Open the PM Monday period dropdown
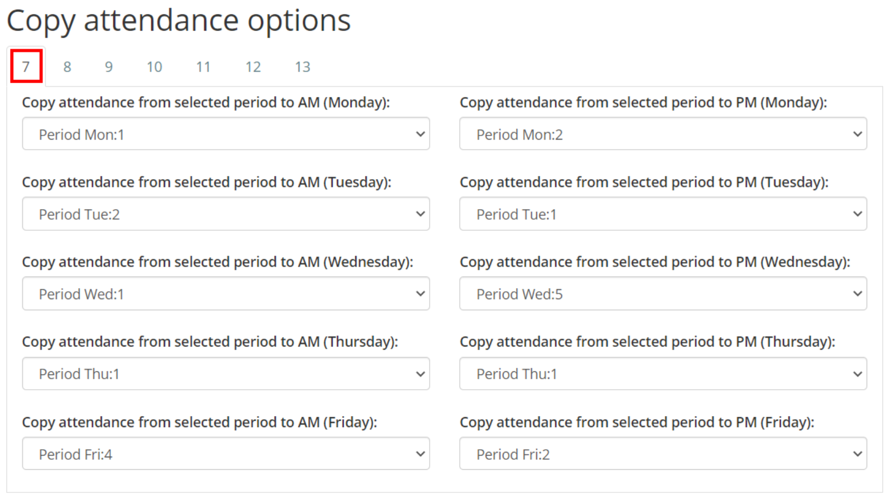This screenshot has height=504, width=891. click(x=663, y=134)
